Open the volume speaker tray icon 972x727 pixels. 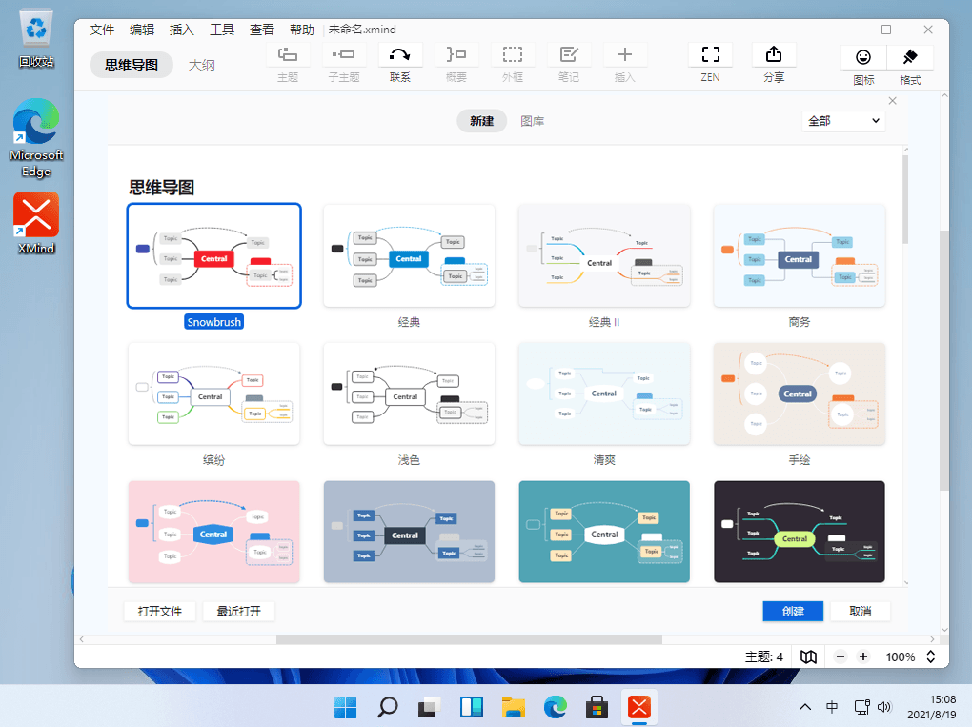coord(884,707)
